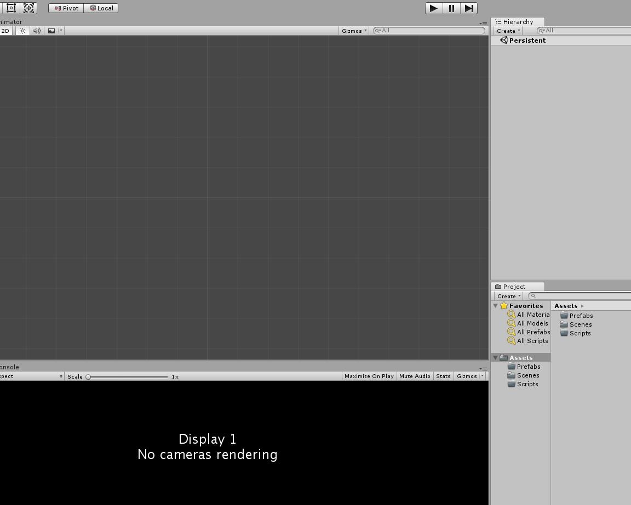
Task: Pause the game playback
Action: 451,8
